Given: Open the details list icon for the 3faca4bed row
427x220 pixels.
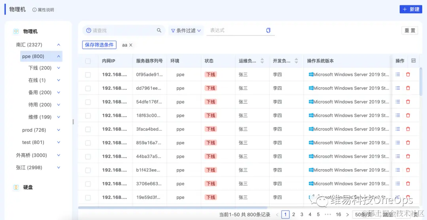Looking at the screenshot, I should coord(398,129).
